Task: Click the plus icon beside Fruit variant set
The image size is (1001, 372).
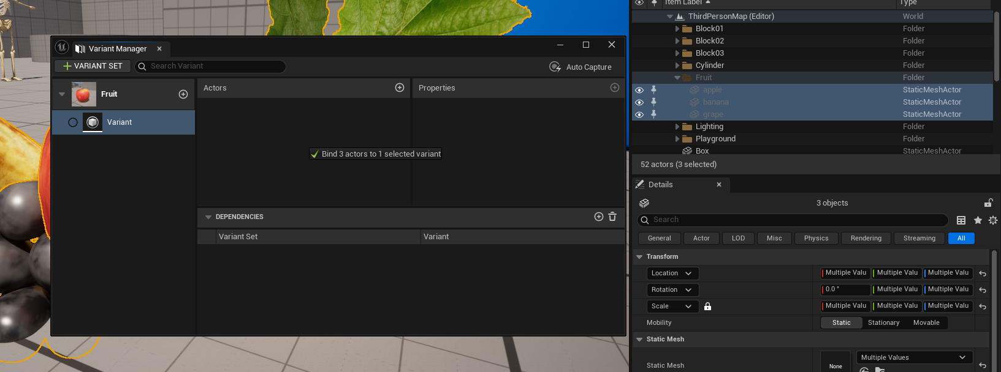Action: 183,94
